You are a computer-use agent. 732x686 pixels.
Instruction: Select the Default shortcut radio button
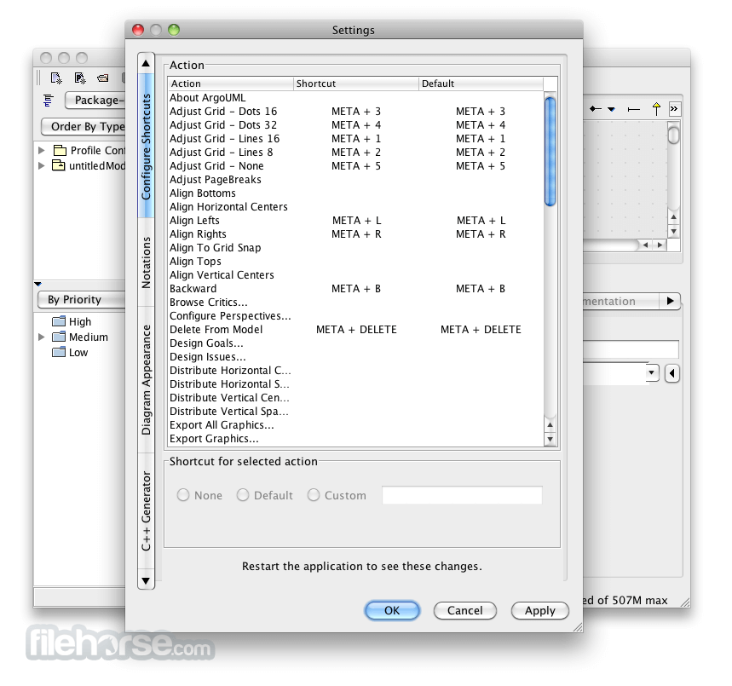point(243,495)
